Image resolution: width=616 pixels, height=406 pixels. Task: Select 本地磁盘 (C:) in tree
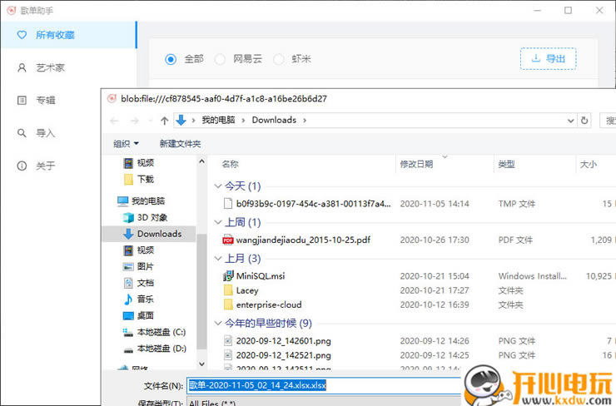click(x=161, y=332)
